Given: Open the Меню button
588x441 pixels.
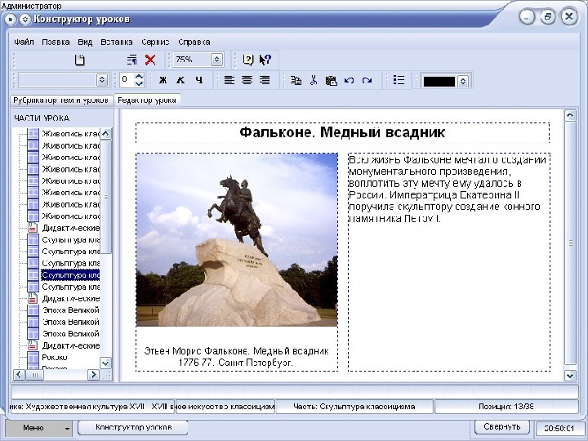Looking at the screenshot, I should coord(38,428).
